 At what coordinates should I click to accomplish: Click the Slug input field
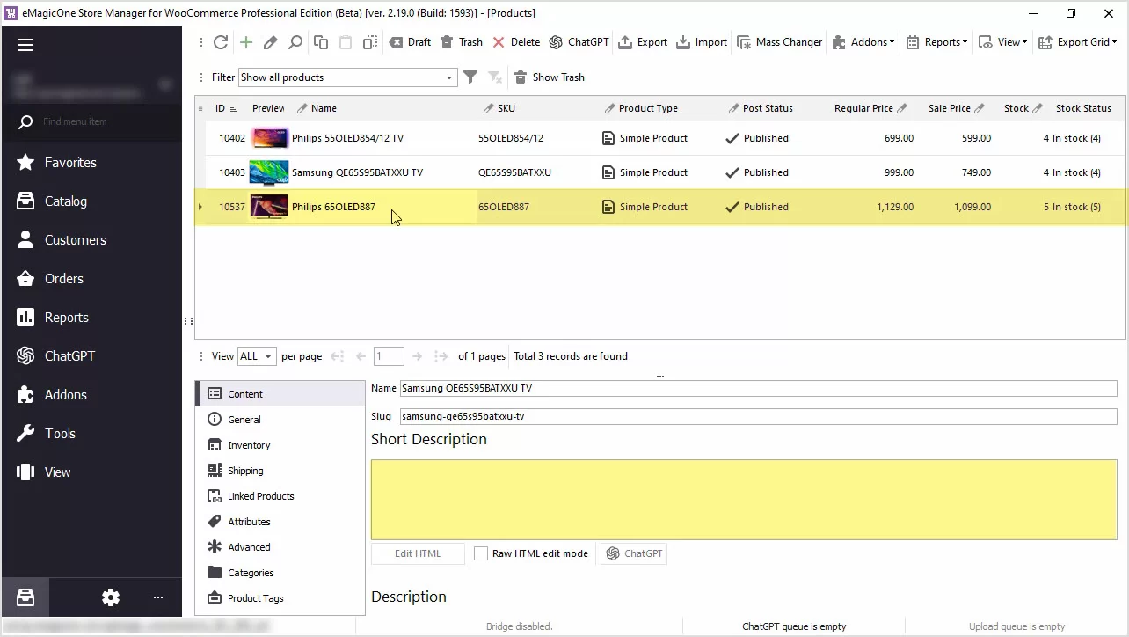click(756, 416)
